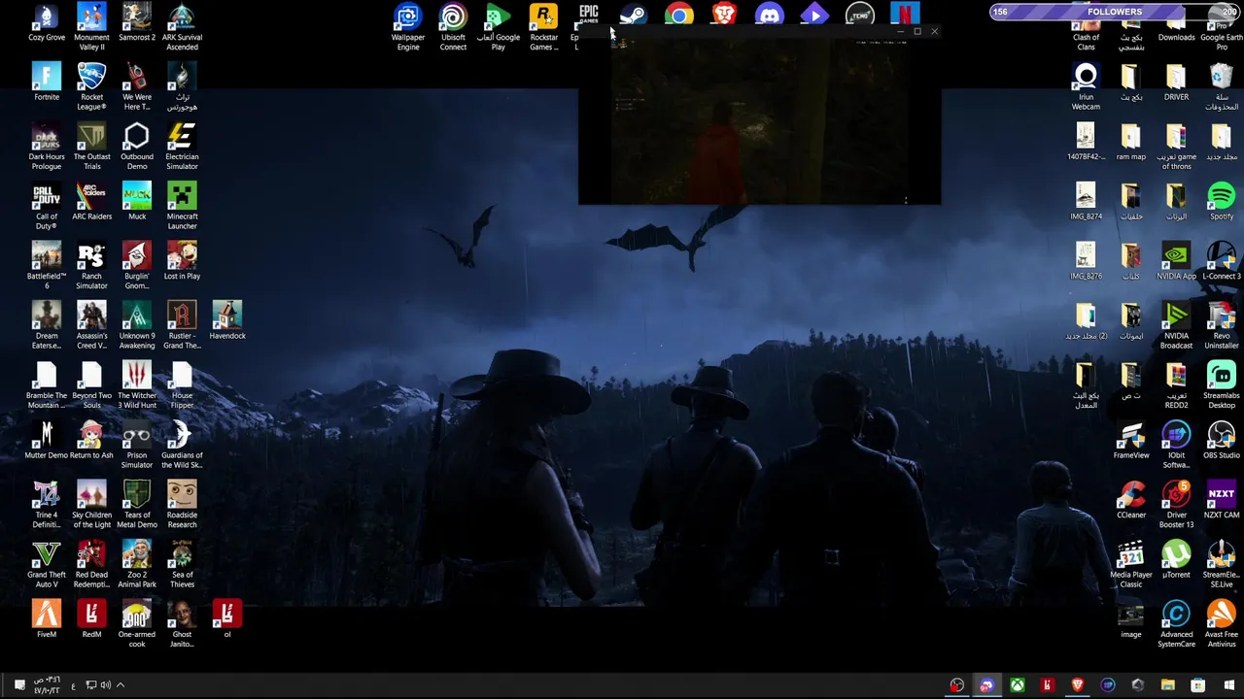Select the Fortnite desktop icon
This screenshot has width=1244, height=699.
(x=46, y=82)
